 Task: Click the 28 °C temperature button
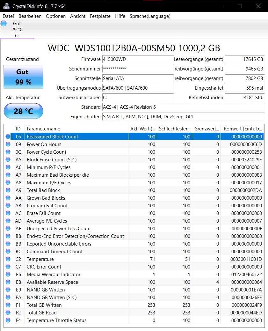[x=24, y=111]
